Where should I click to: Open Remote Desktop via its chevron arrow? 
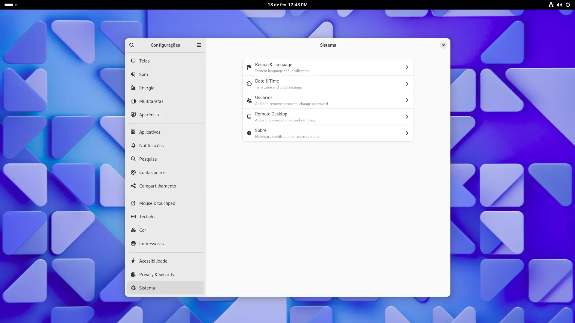407,117
